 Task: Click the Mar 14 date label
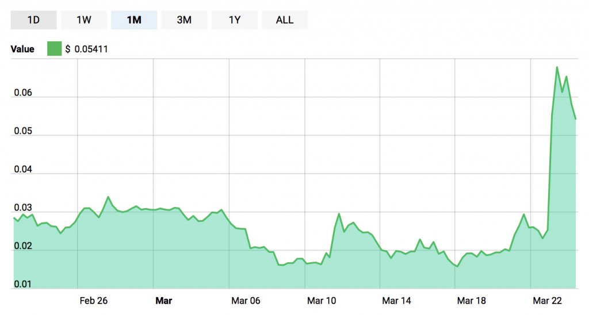(x=396, y=301)
